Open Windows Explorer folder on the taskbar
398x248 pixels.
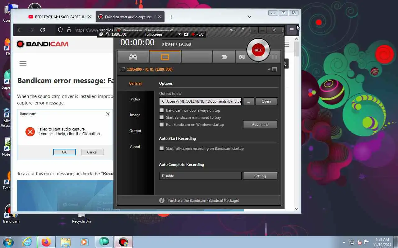pyautogui.click(x=66, y=242)
